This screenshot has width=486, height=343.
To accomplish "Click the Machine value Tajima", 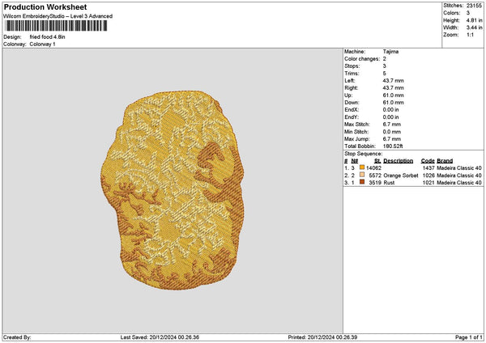I will (391, 52).
